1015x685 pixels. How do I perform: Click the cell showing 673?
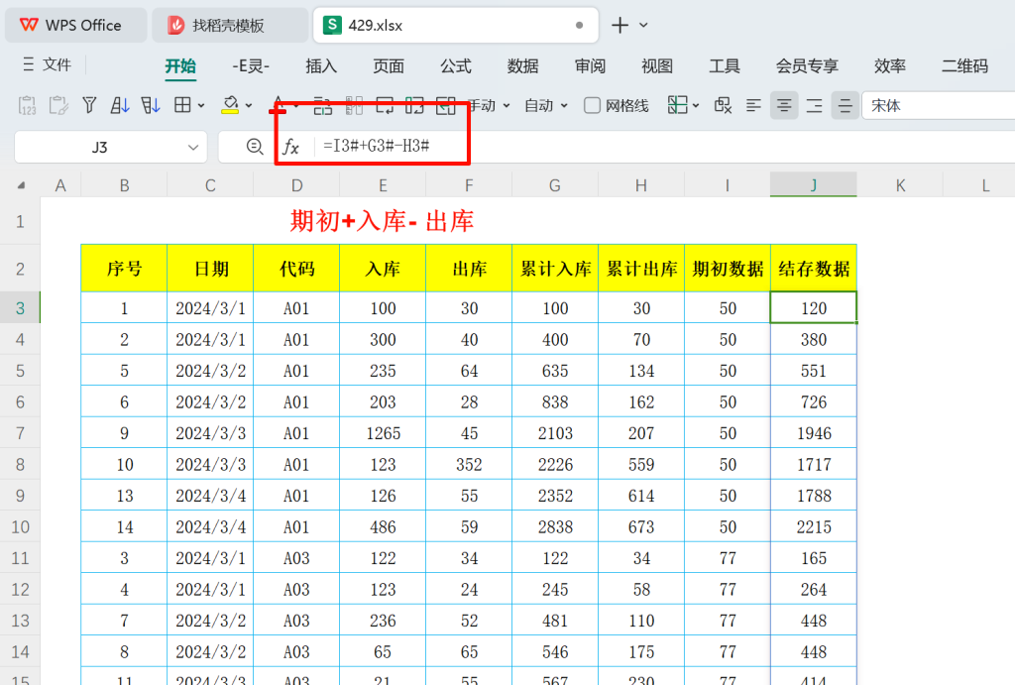pyautogui.click(x=641, y=527)
